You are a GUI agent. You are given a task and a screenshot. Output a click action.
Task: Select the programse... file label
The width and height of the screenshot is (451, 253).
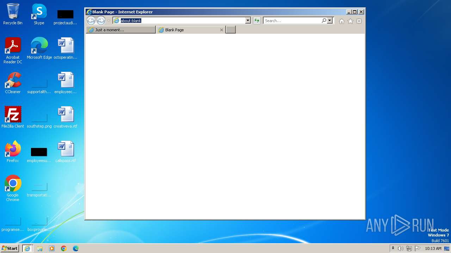coord(13,229)
